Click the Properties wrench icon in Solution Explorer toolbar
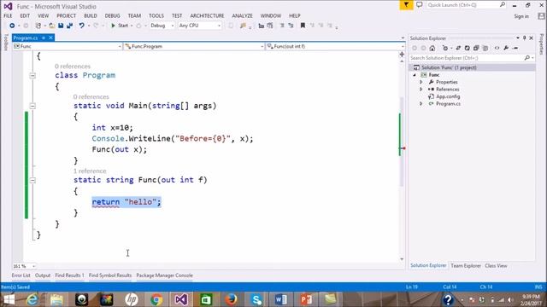 tap(506, 48)
